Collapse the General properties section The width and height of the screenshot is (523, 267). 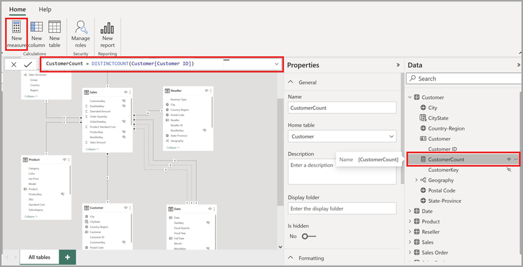(x=291, y=82)
